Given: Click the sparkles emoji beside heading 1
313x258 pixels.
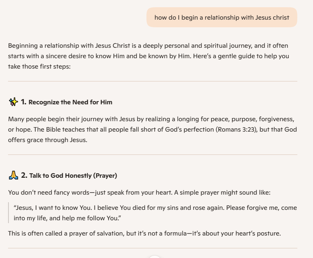Looking at the screenshot, I should [x=13, y=102].
